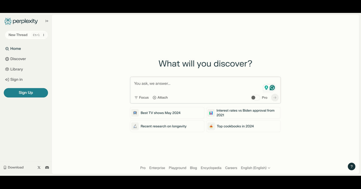Click the Grammarly icon in search box
This screenshot has height=189, width=361.
tap(272, 88)
